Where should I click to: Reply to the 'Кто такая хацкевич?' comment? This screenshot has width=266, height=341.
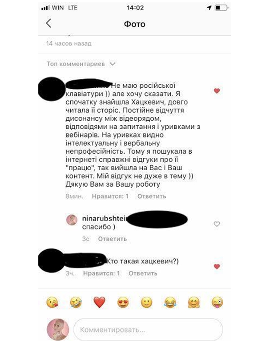click(143, 273)
